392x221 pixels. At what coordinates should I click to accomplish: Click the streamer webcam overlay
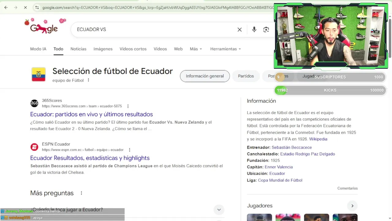click(331, 36)
